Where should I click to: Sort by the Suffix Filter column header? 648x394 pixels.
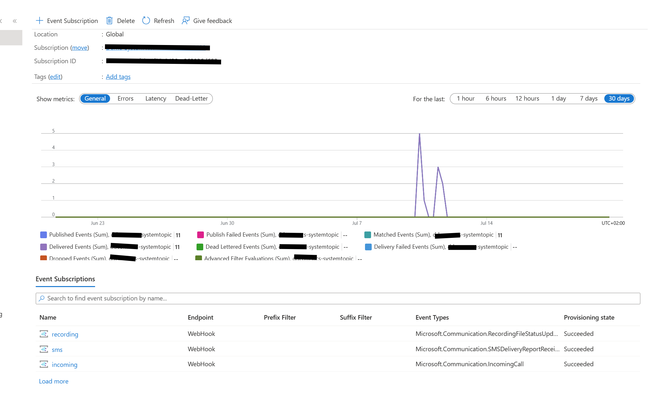pos(356,317)
